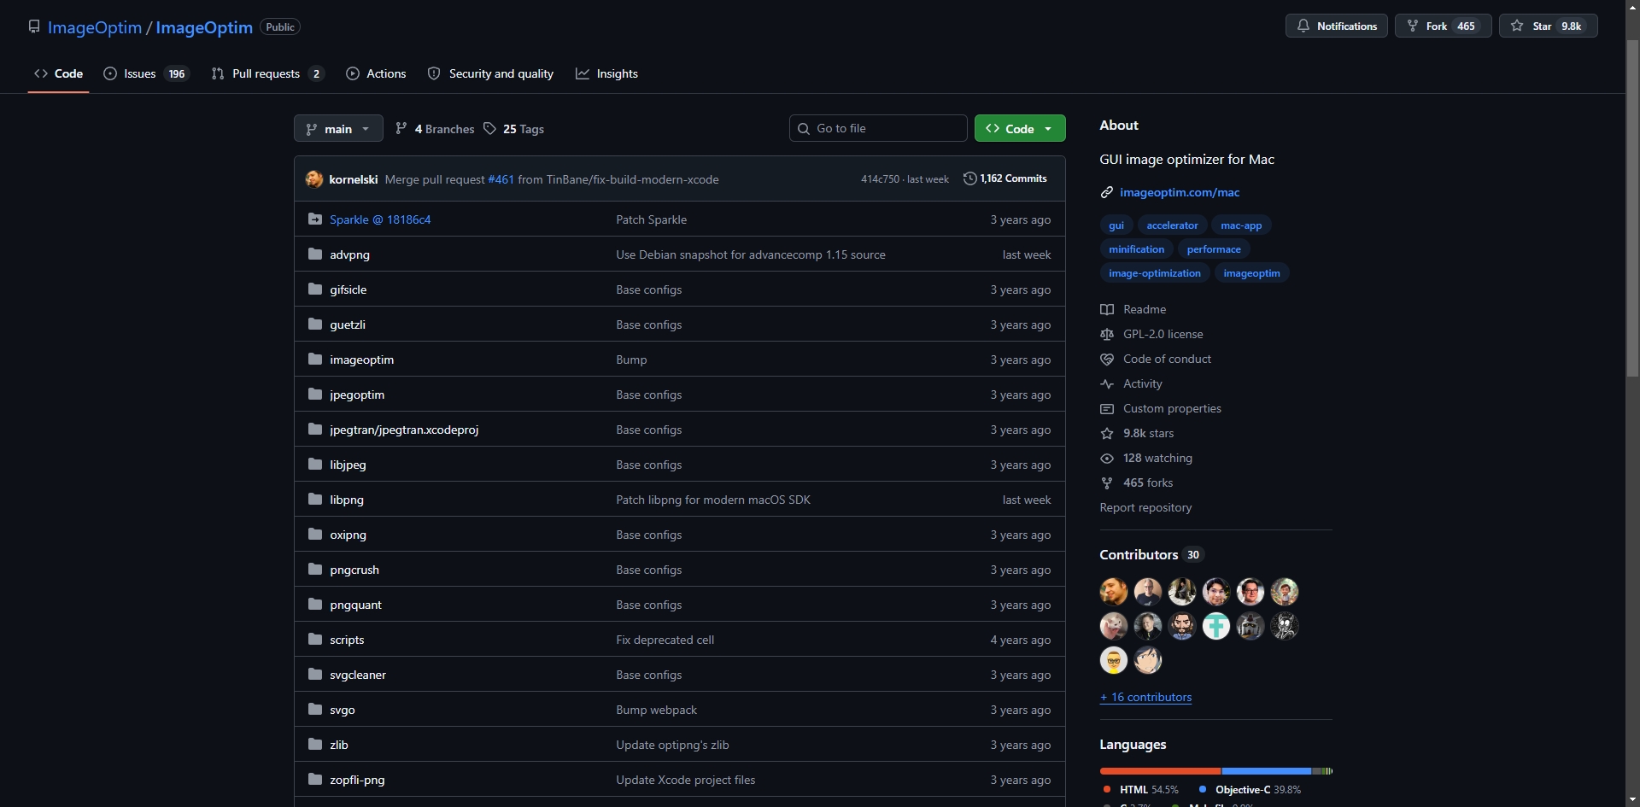
Task: Open the imageoptim.com/mac website link
Action: pyautogui.click(x=1180, y=192)
